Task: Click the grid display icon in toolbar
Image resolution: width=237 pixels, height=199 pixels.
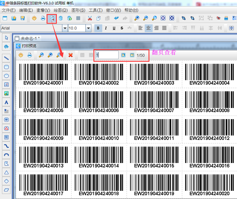Action: [78, 18]
